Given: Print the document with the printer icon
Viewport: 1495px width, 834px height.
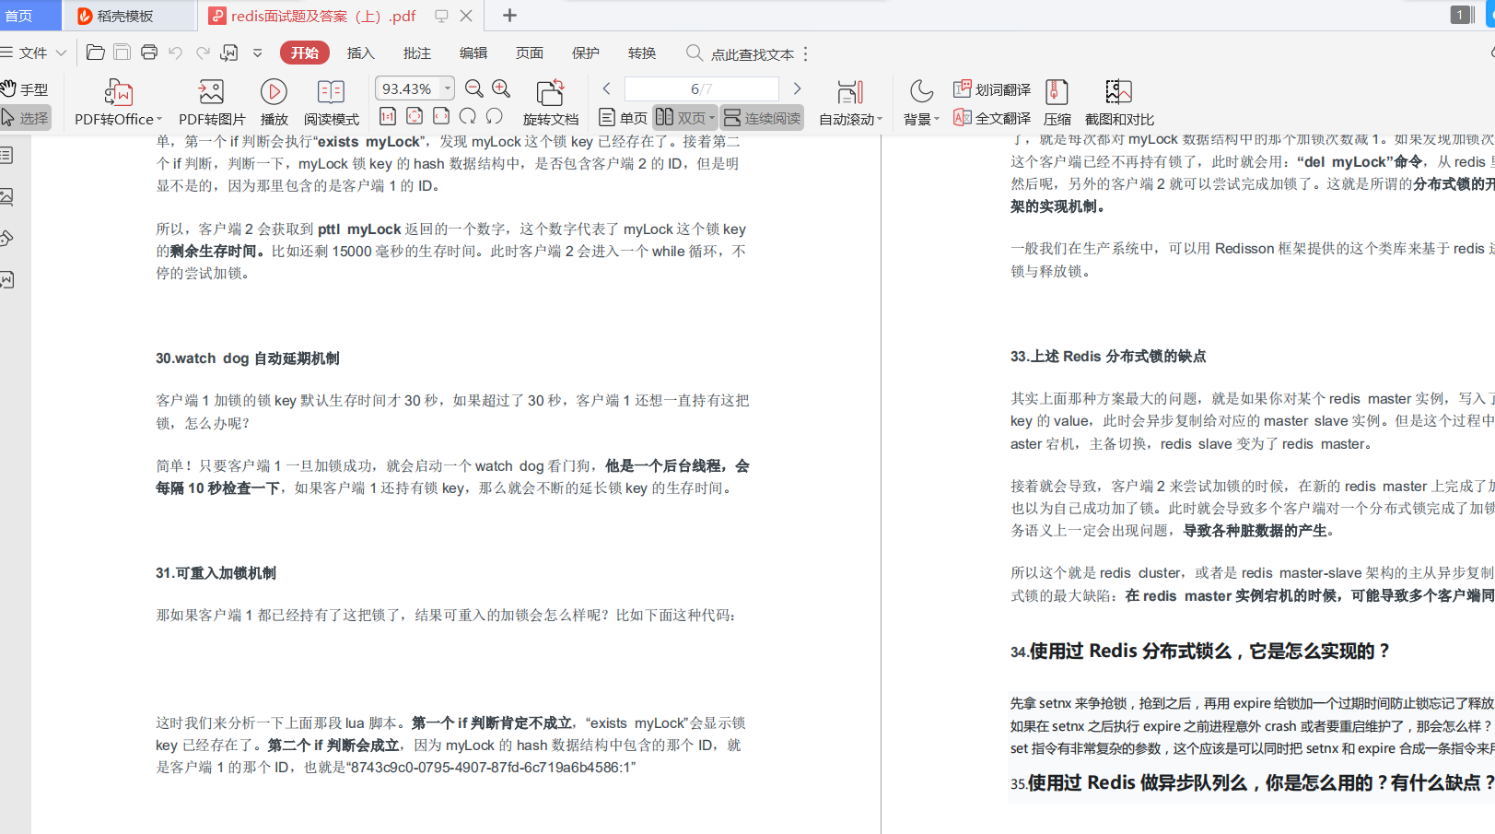Looking at the screenshot, I should pos(149,53).
